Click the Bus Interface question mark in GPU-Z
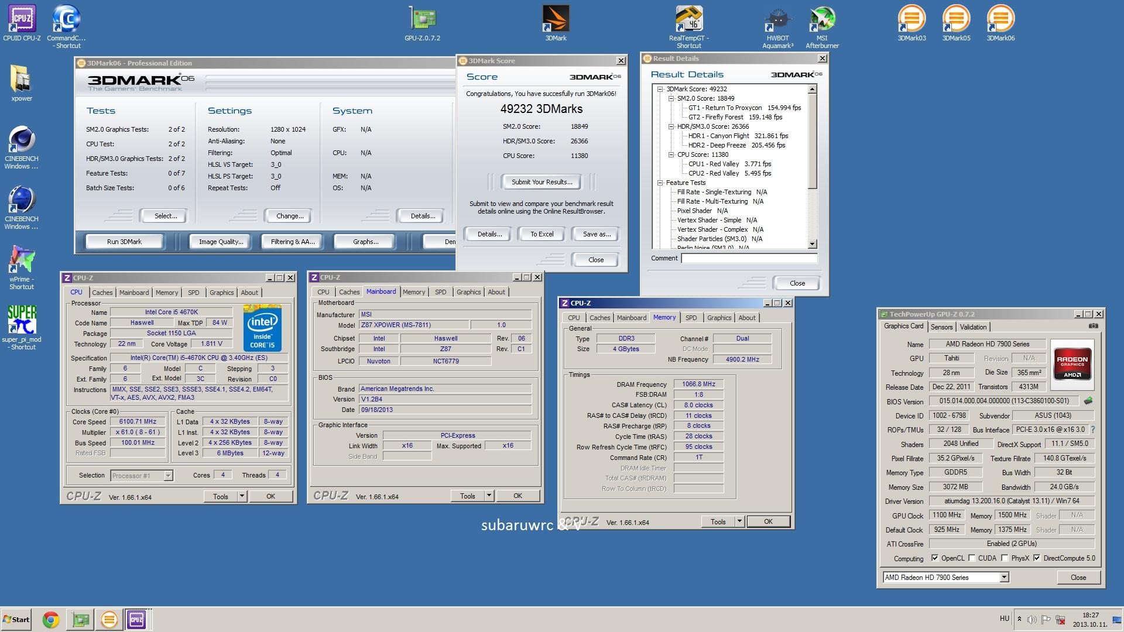This screenshot has width=1124, height=632. 1092,430
